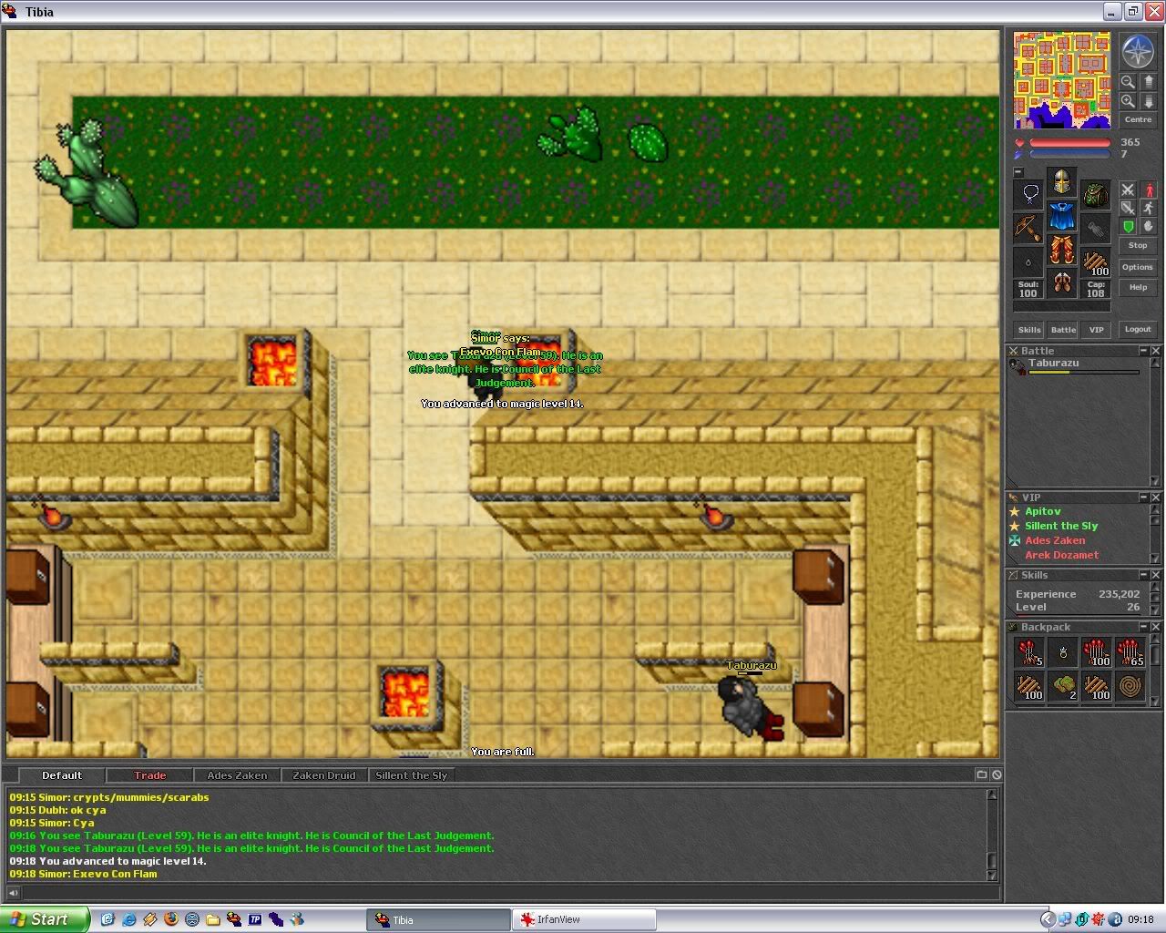Screen dimensions: 1166x933
Task: Open Internet Explorer from quick launch
Action: (128, 919)
